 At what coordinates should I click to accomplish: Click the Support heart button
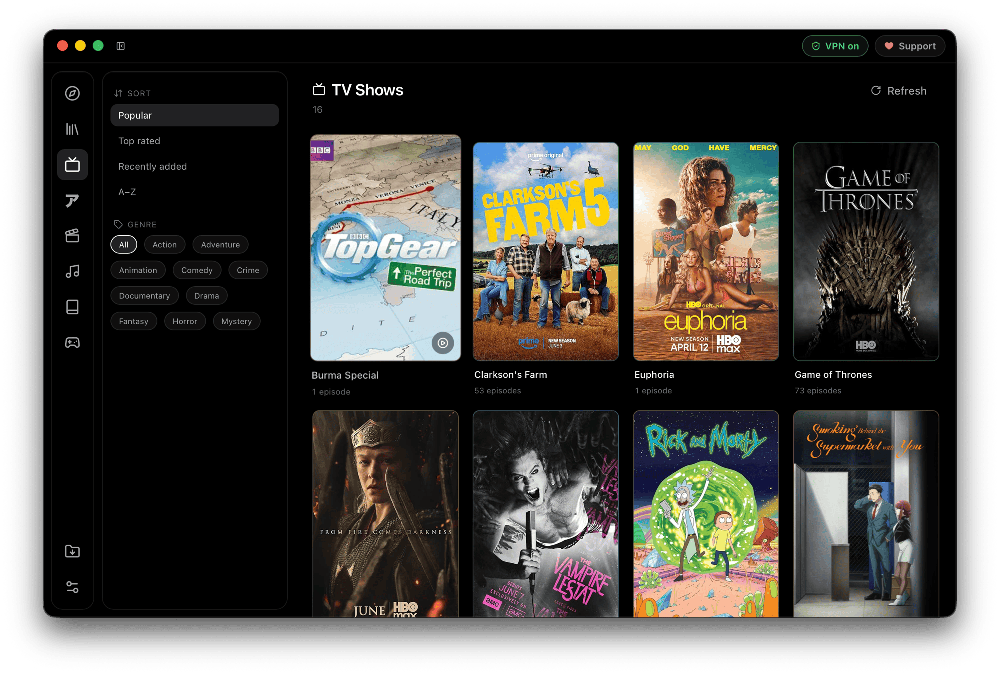click(910, 46)
